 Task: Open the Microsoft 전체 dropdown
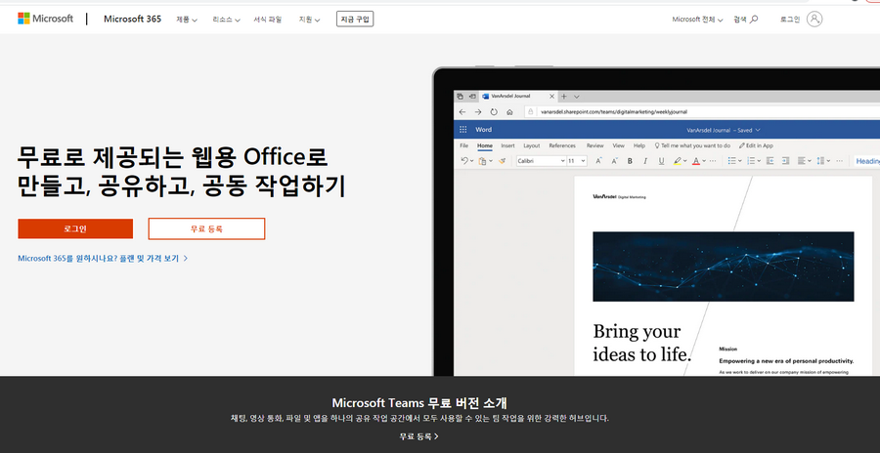pyautogui.click(x=697, y=20)
